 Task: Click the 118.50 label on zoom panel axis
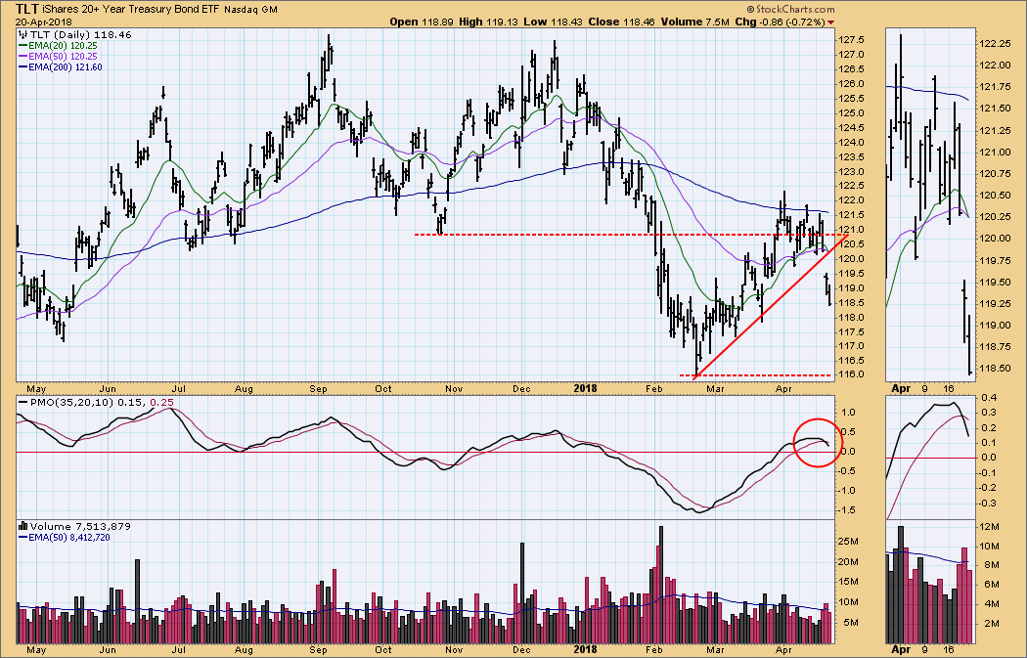click(x=995, y=368)
